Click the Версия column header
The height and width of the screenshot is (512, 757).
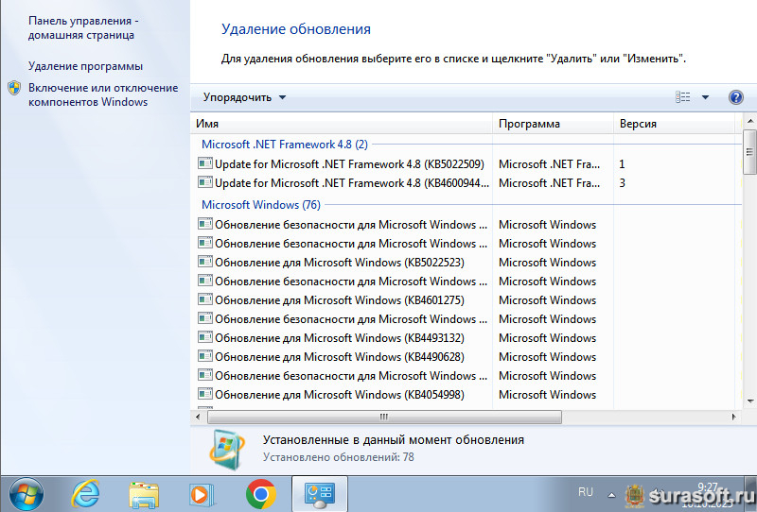(662, 124)
